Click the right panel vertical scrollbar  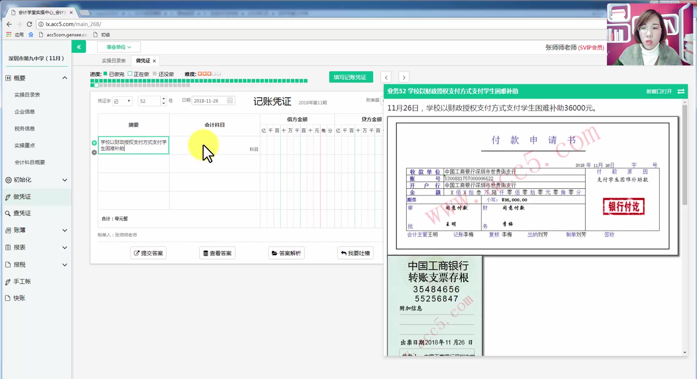[x=685, y=155]
